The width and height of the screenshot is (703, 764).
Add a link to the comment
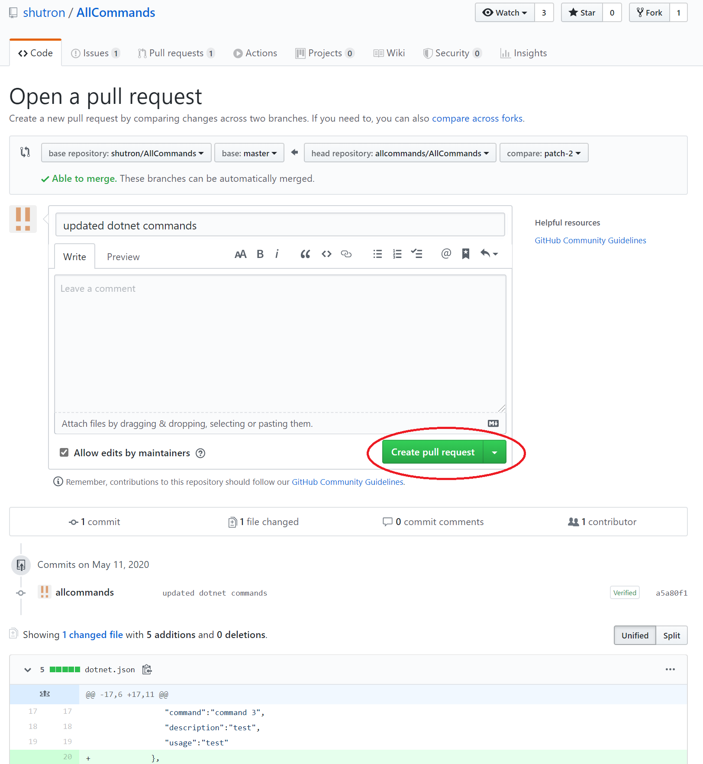point(346,254)
